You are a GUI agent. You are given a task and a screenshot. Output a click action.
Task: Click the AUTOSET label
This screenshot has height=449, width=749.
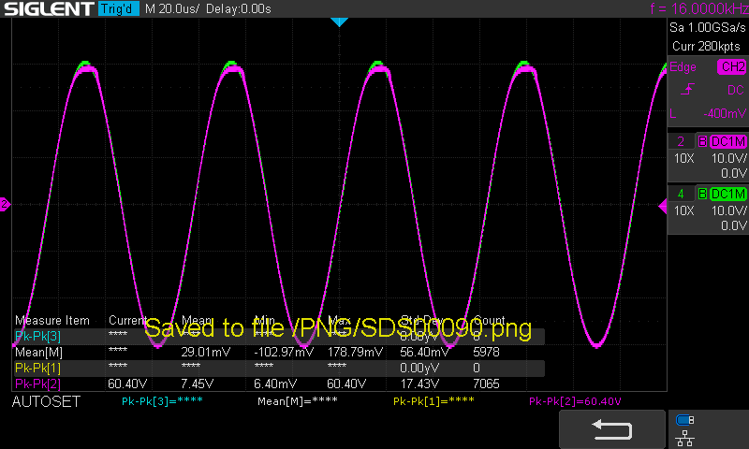[46, 402]
